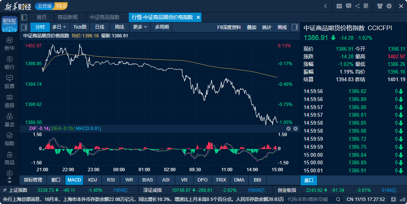The image size is (407, 204).
Task: Switch to the 商品新闻 tab
Action: click(67, 18)
